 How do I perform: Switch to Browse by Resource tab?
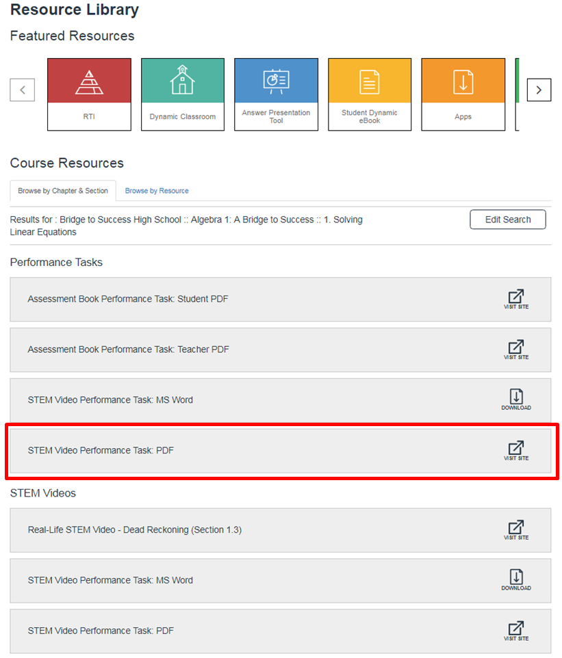[x=157, y=191]
